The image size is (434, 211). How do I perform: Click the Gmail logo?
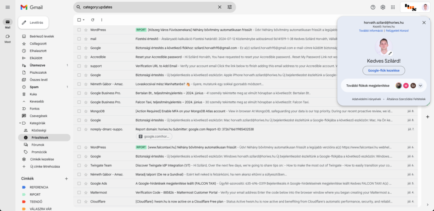(x=31, y=7)
